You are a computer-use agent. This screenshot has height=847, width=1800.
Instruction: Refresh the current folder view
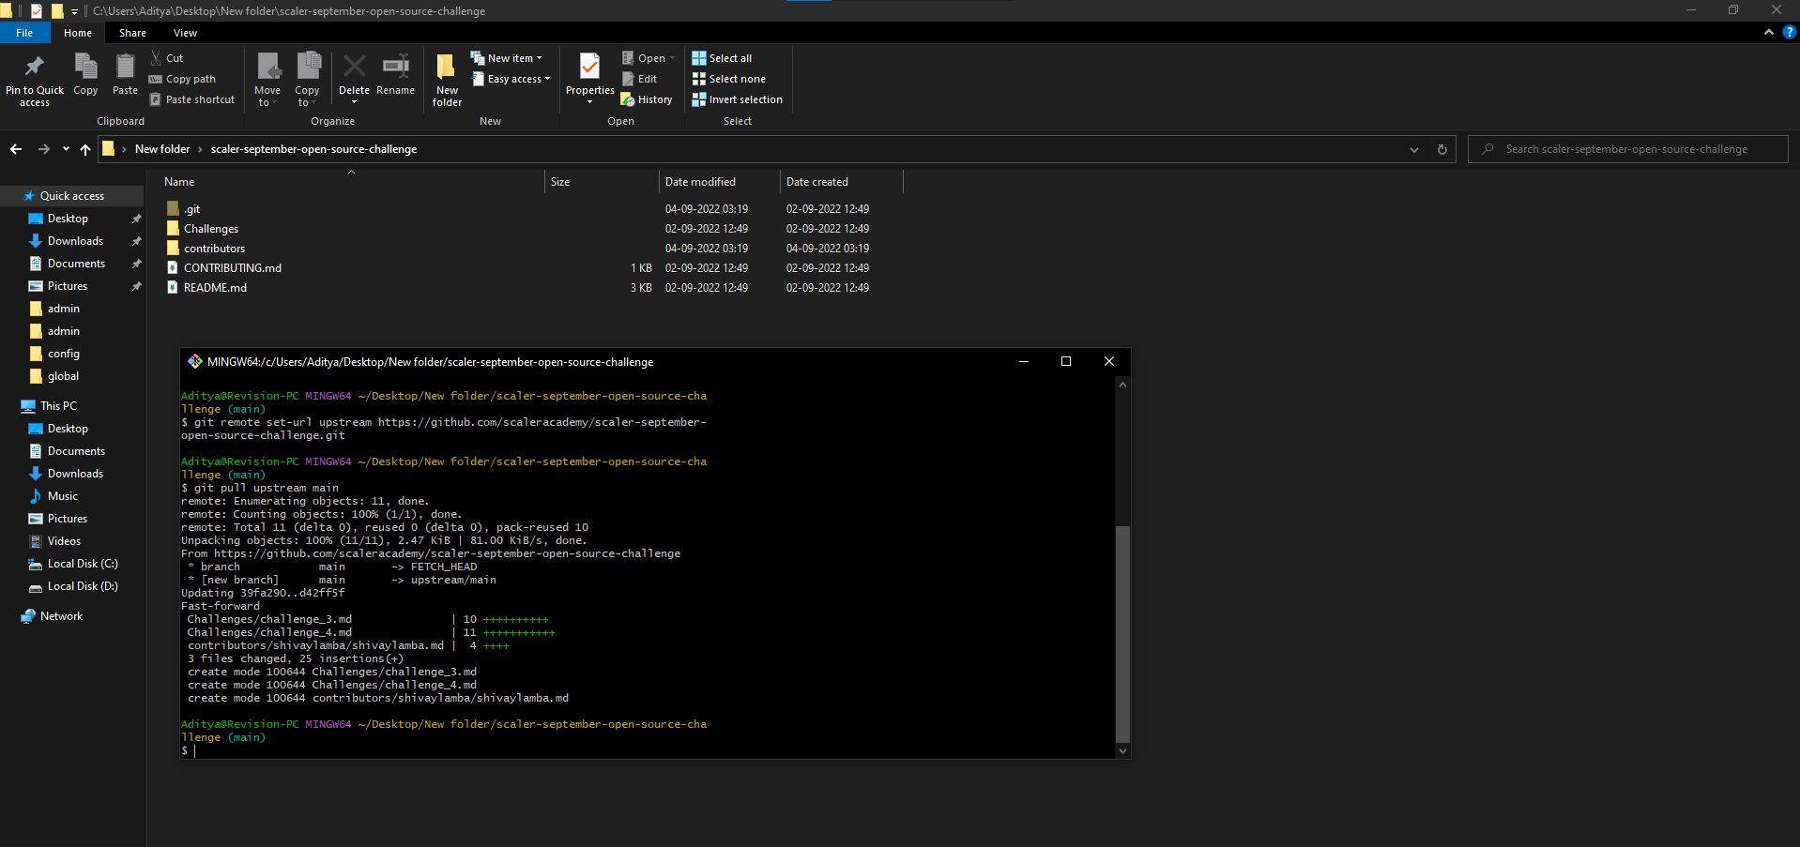pyautogui.click(x=1442, y=149)
